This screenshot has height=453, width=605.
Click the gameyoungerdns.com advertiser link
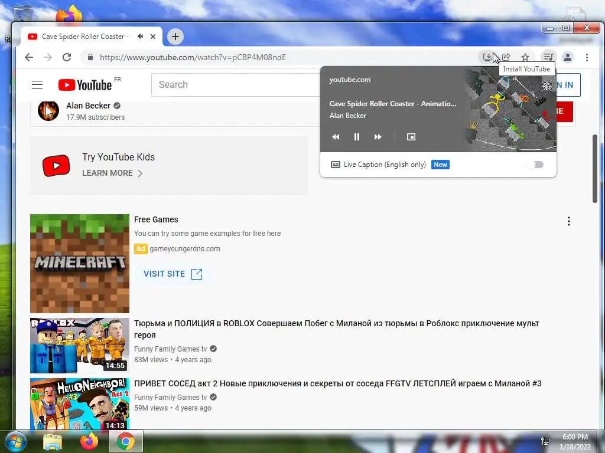point(185,249)
